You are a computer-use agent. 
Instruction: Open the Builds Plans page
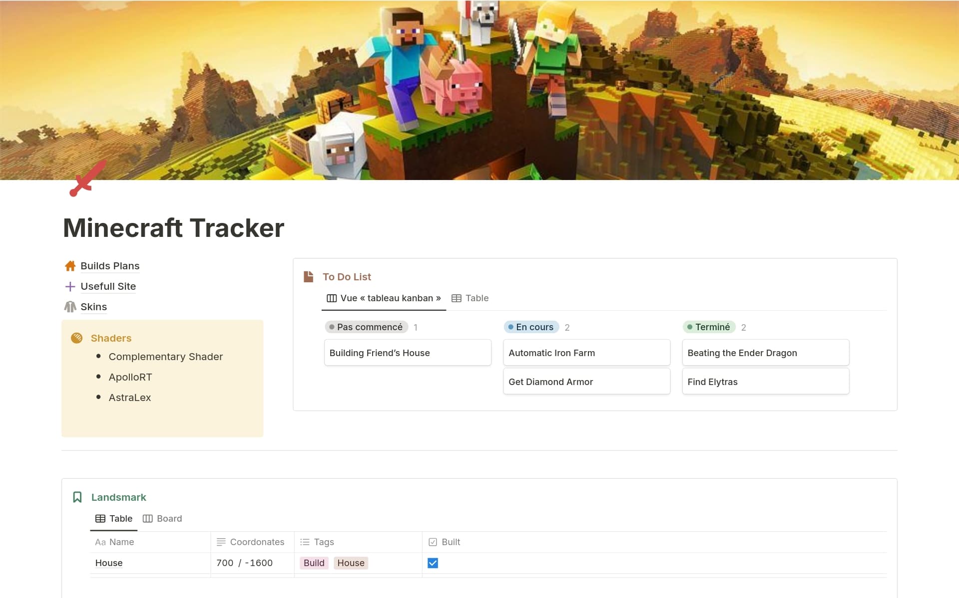point(110,266)
